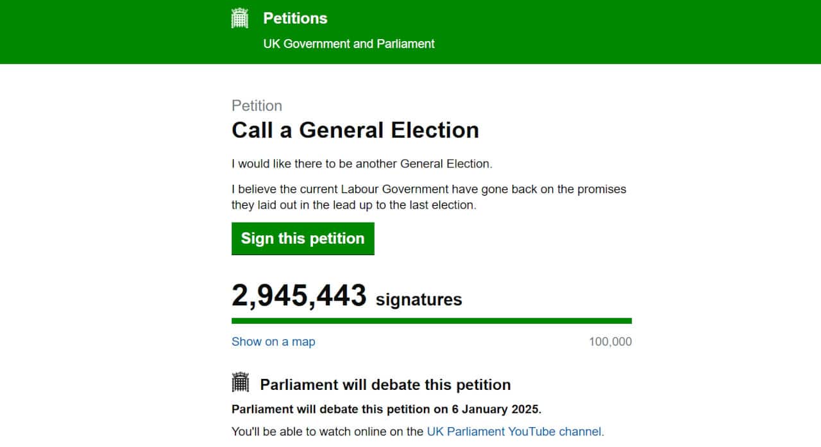Click the 100,000 threshold number
Screen dimensions: 821x447
coord(610,342)
